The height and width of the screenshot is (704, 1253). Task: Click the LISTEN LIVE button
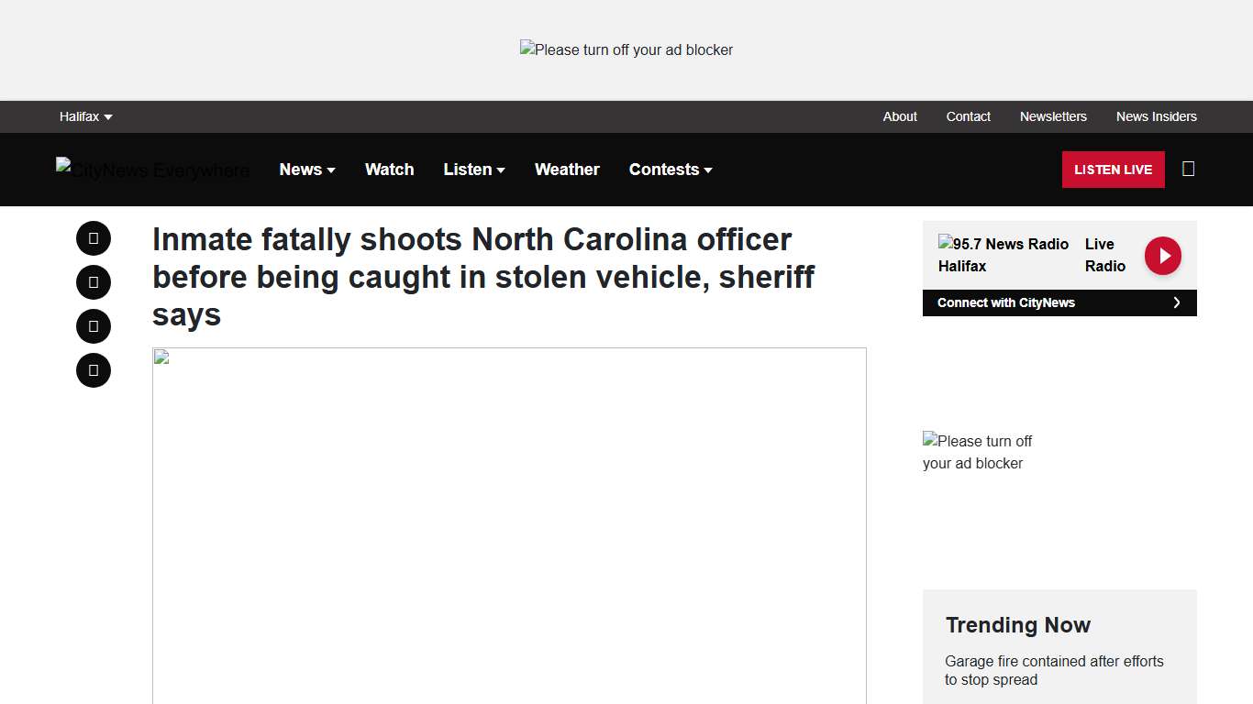[1113, 170]
